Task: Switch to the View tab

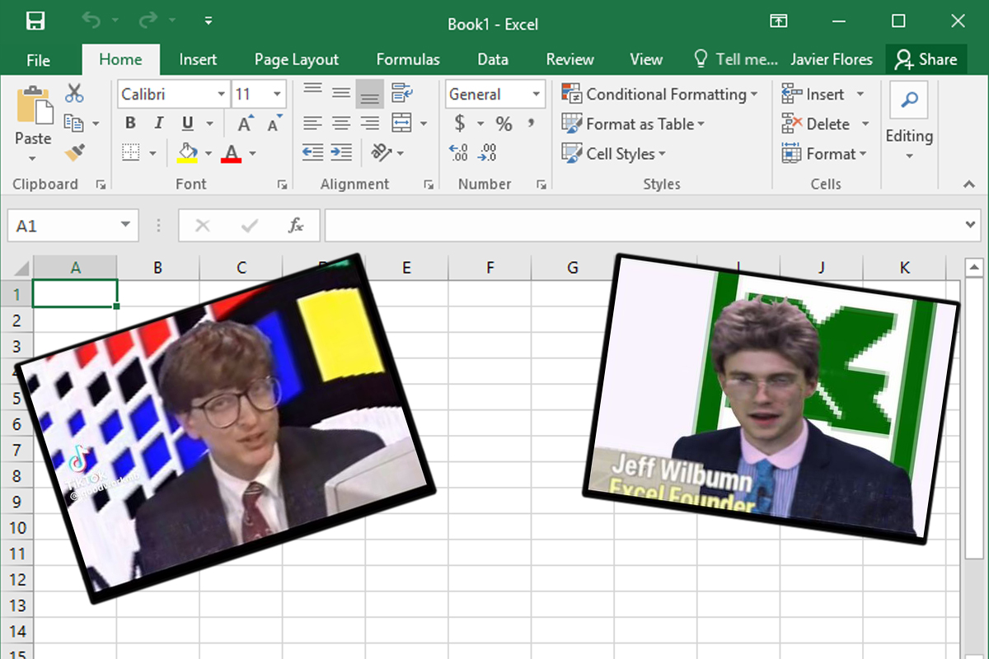Action: [x=646, y=59]
